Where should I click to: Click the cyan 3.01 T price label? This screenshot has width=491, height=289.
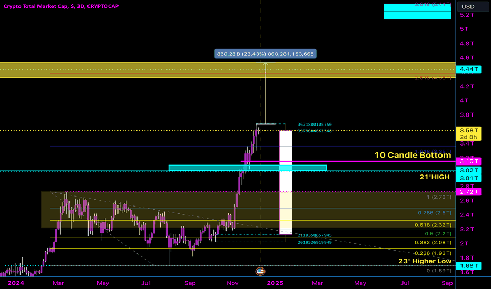(x=468, y=178)
